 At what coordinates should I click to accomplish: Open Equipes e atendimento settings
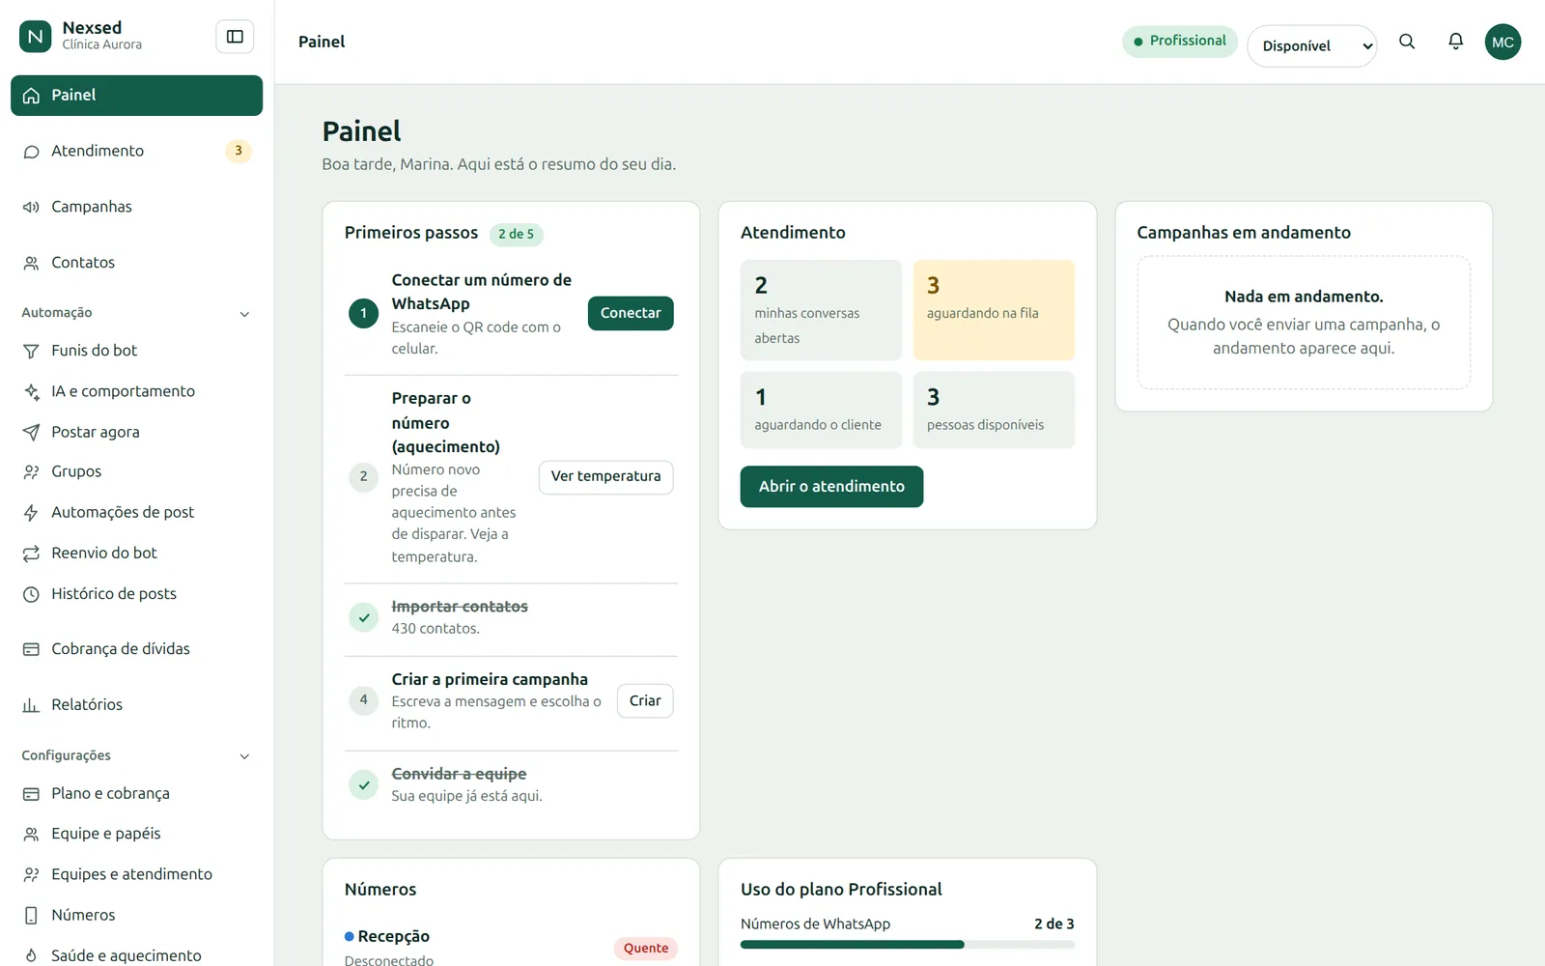click(x=136, y=874)
